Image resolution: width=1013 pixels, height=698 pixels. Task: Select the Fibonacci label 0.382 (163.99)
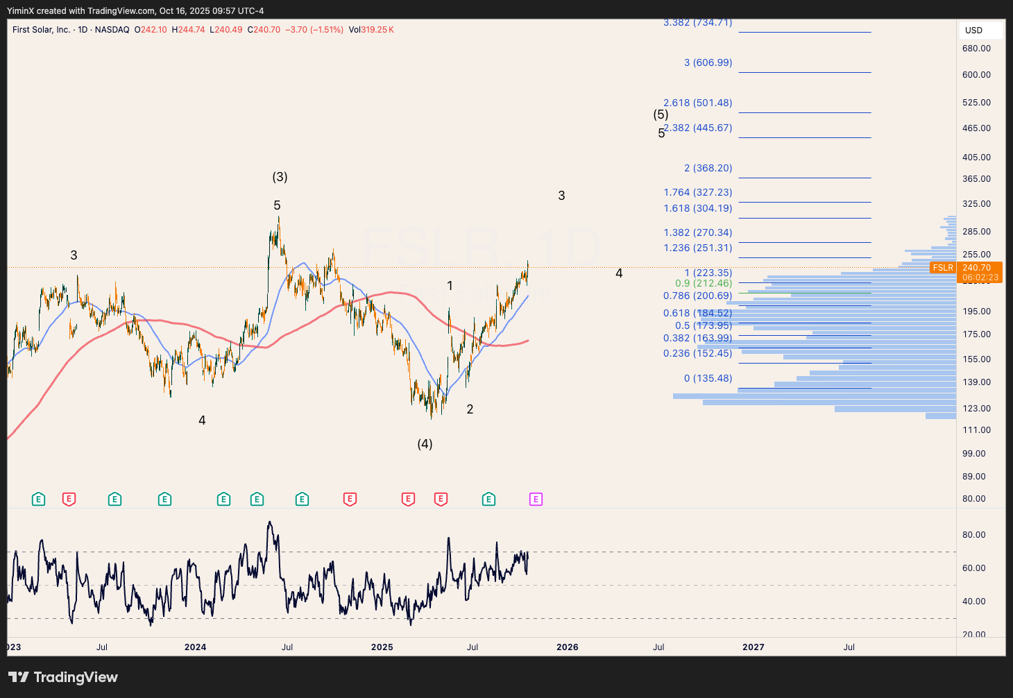pos(697,338)
